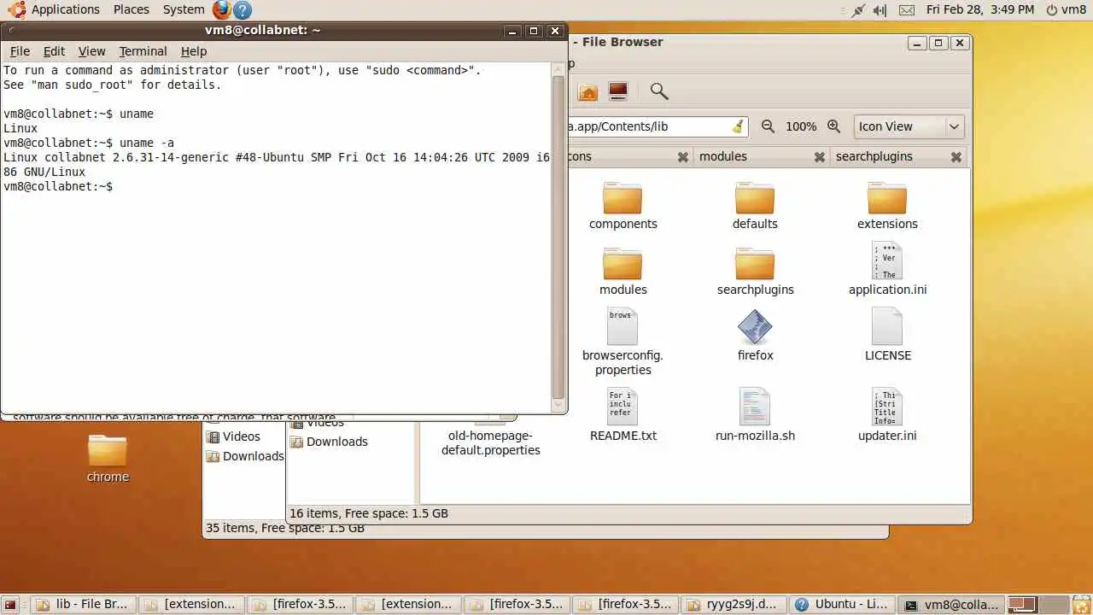Click the '16 items, Free space: 1.5 GB' status text
This screenshot has width=1093, height=615.
point(369,513)
